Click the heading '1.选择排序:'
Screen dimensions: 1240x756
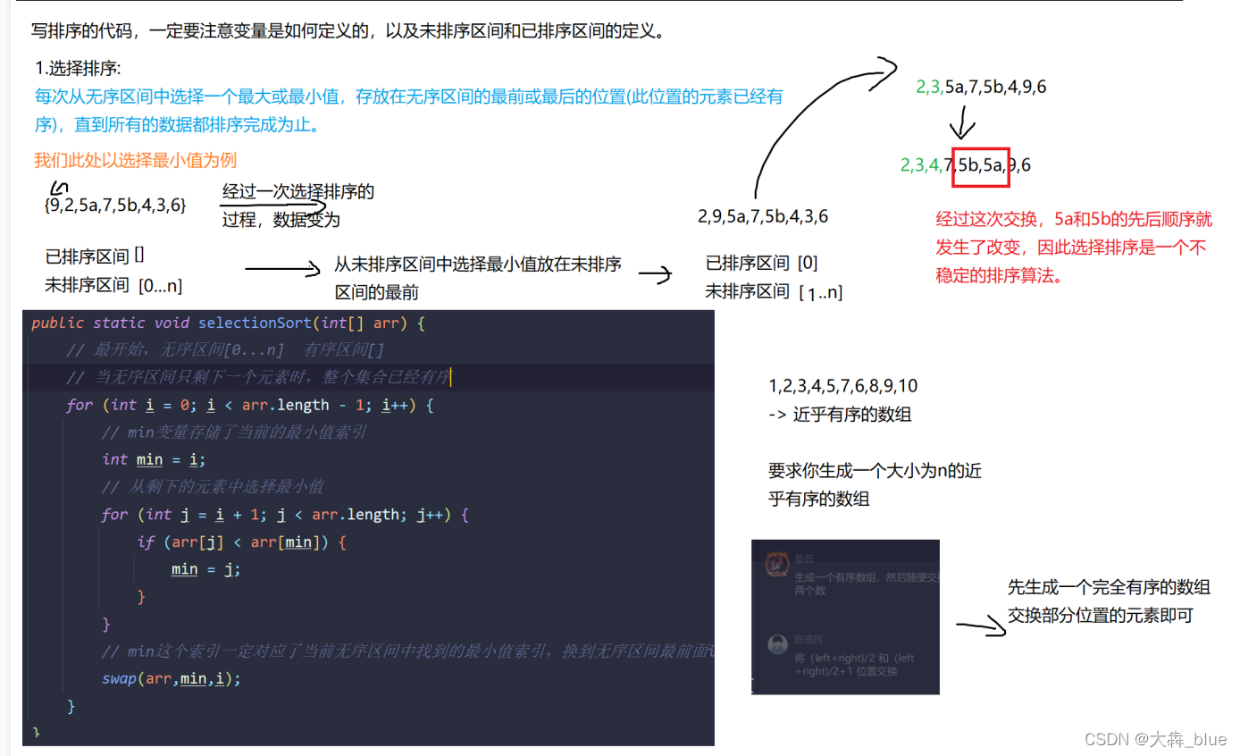[x=78, y=69]
